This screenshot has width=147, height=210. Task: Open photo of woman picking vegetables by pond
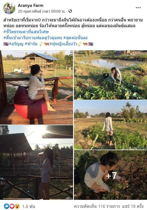tap(110, 75)
